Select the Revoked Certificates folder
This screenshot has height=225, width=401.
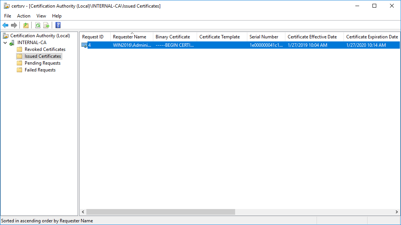point(45,49)
